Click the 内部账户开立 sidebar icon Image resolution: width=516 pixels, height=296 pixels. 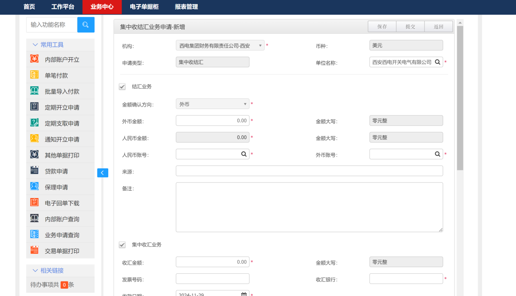point(35,59)
